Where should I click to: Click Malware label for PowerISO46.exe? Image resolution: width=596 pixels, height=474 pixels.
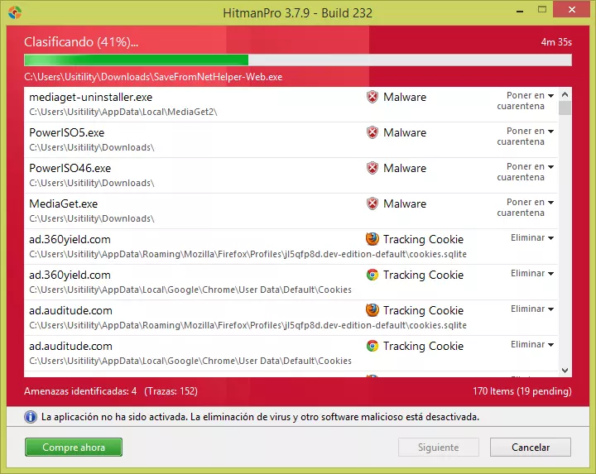[405, 168]
